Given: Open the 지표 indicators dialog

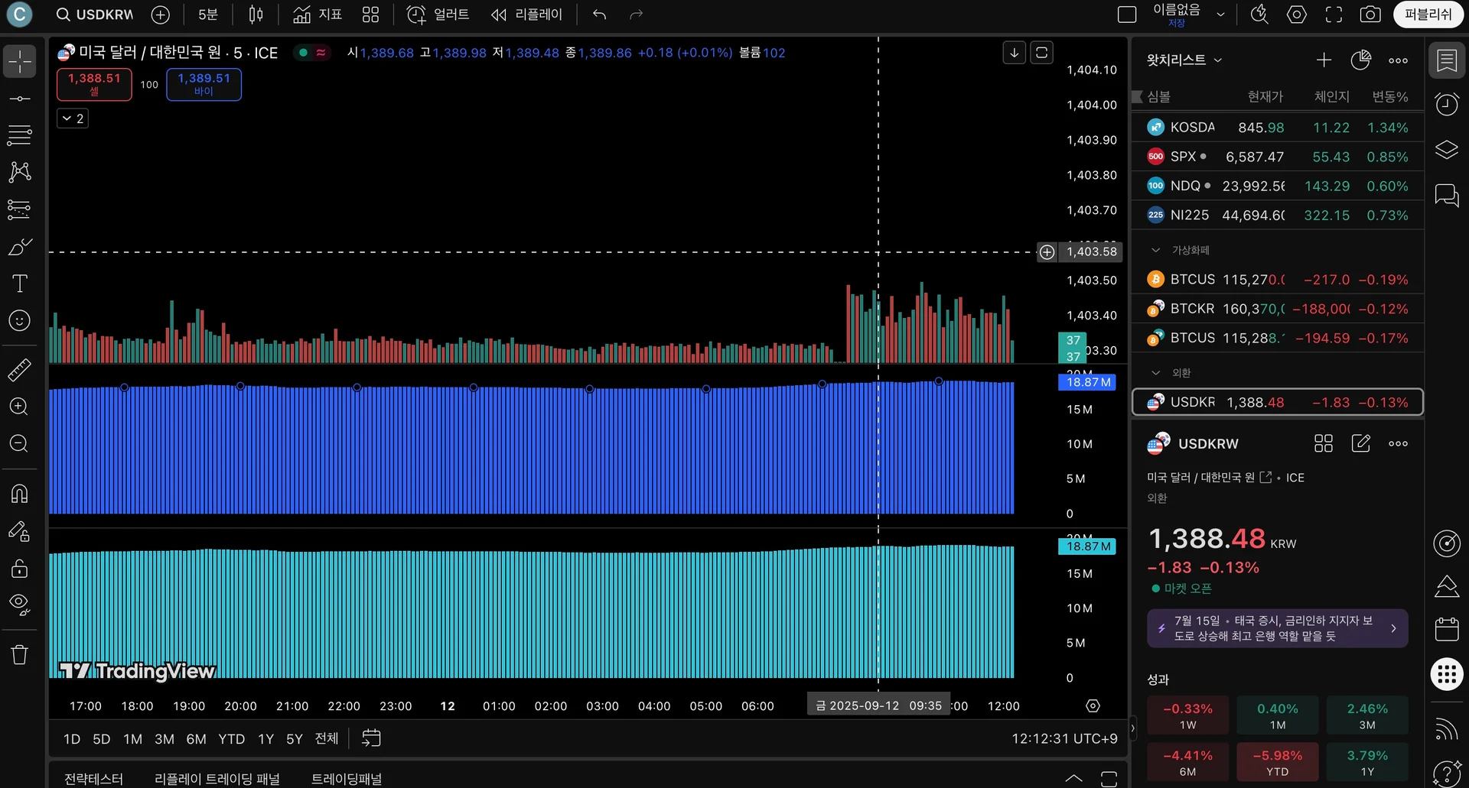Looking at the screenshot, I should pos(318,15).
